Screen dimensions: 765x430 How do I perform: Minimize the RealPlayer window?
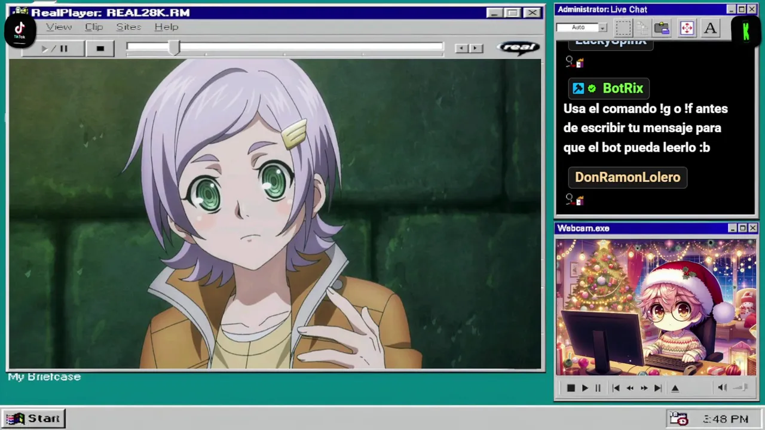point(494,13)
